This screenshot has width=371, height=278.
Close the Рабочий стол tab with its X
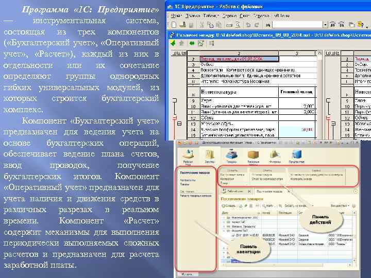249,191
